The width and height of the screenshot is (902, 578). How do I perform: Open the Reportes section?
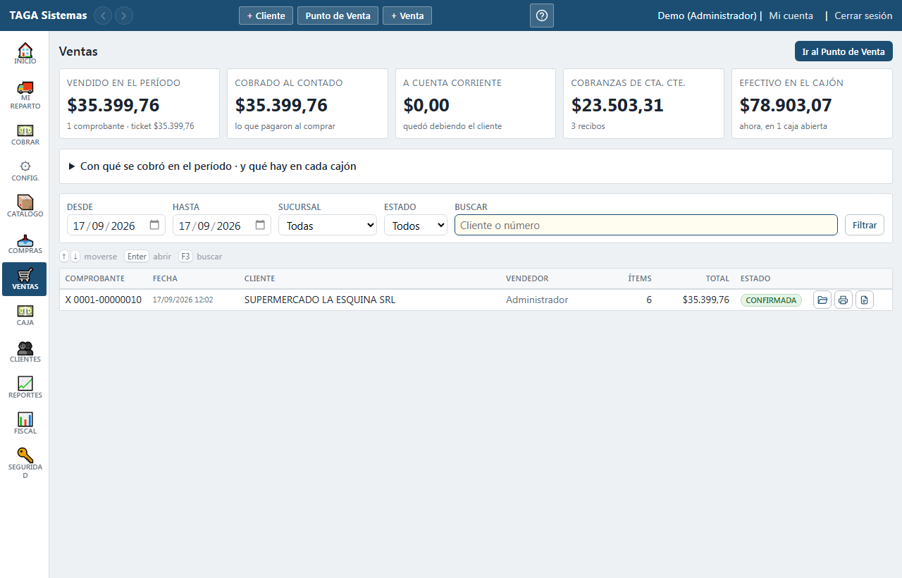25,388
